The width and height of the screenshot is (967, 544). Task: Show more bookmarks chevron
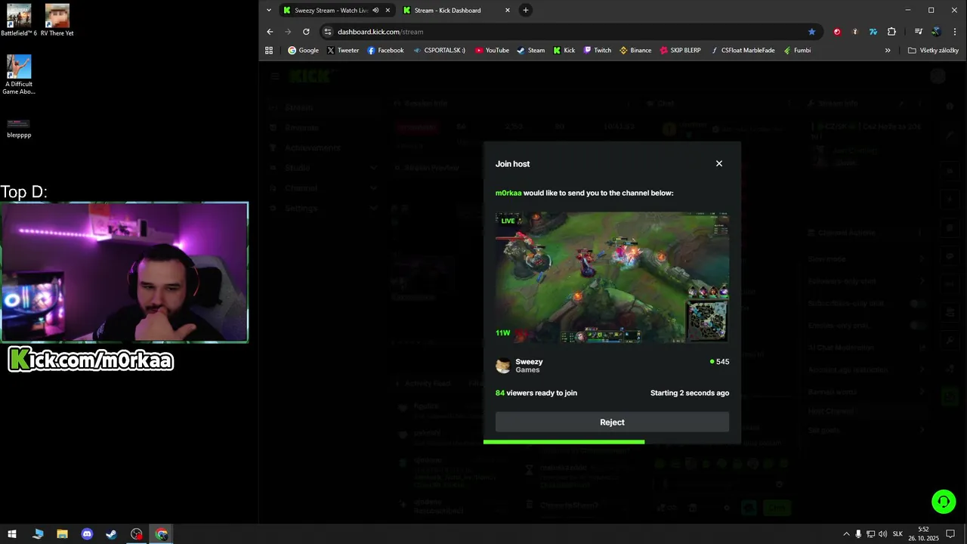888,51
